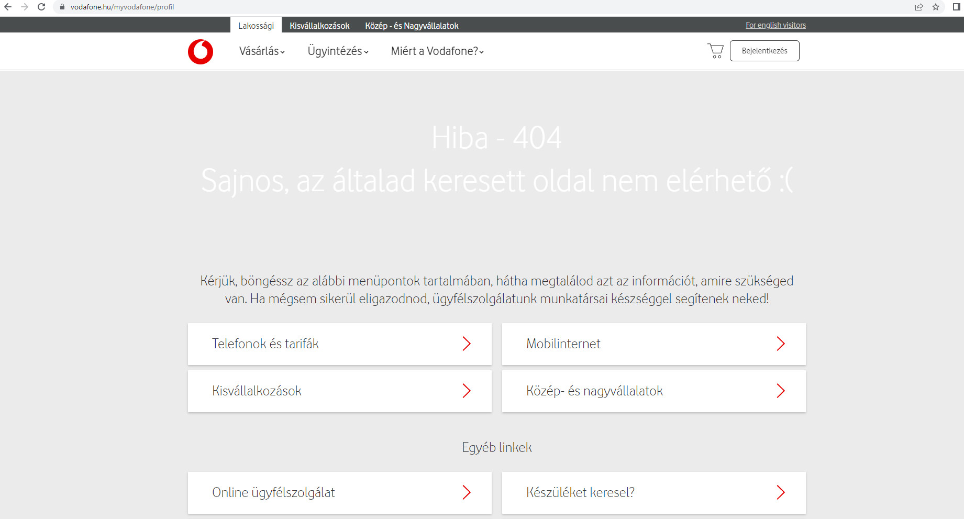Click the Vodafone logo icon
Viewport: 964px width, 519px height.
(x=201, y=52)
